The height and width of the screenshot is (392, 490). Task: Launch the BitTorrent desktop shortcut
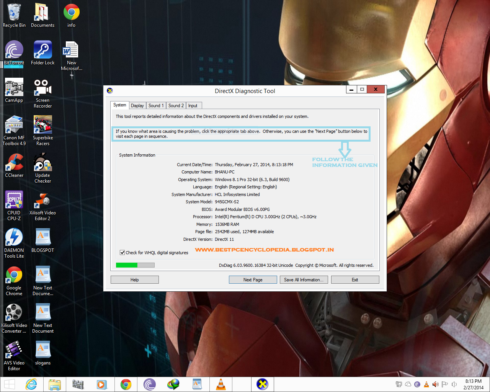[14, 53]
